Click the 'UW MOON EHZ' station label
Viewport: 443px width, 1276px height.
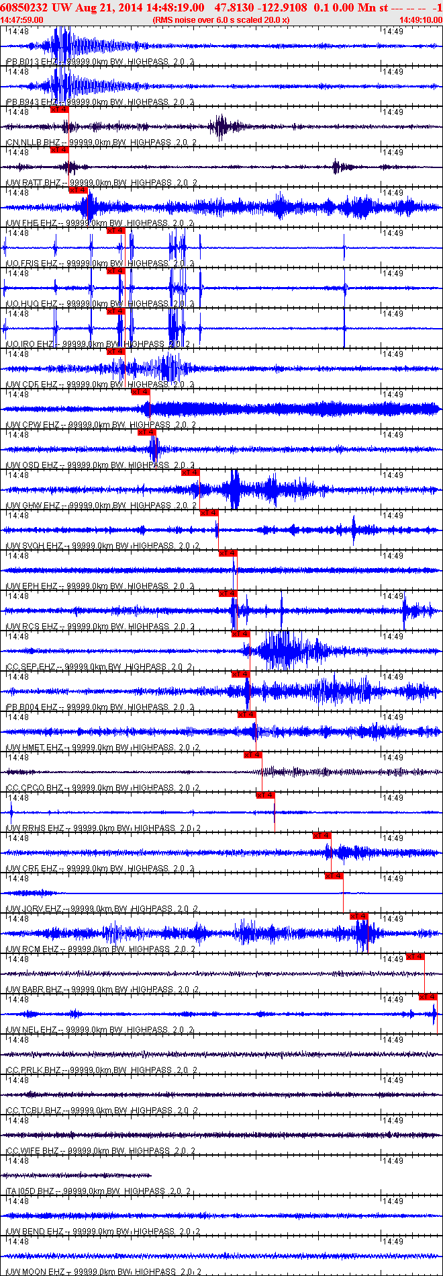click(x=35, y=1272)
